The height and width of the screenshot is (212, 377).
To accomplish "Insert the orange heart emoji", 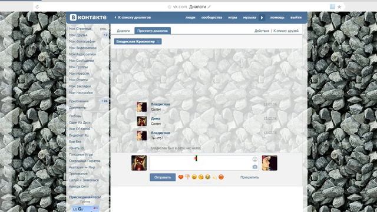I will [181, 177].
